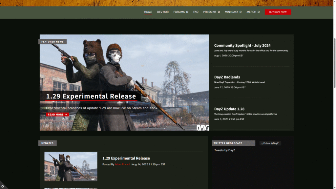Screen dimensions: 336x189
Task: Open Community Spotlight - July 2024 article
Action: (242, 45)
